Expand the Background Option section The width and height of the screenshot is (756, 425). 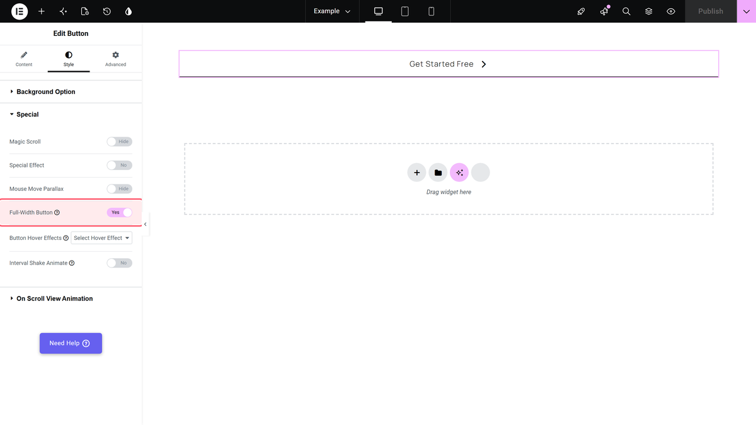pos(71,92)
